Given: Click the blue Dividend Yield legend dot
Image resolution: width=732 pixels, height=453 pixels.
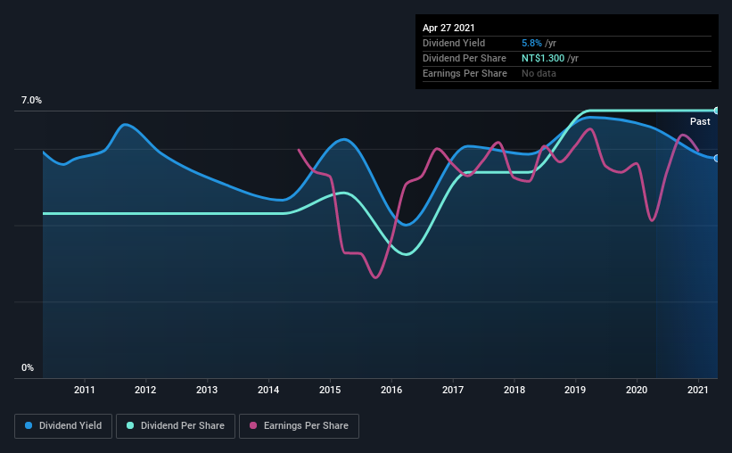Looking at the screenshot, I should (29, 425).
